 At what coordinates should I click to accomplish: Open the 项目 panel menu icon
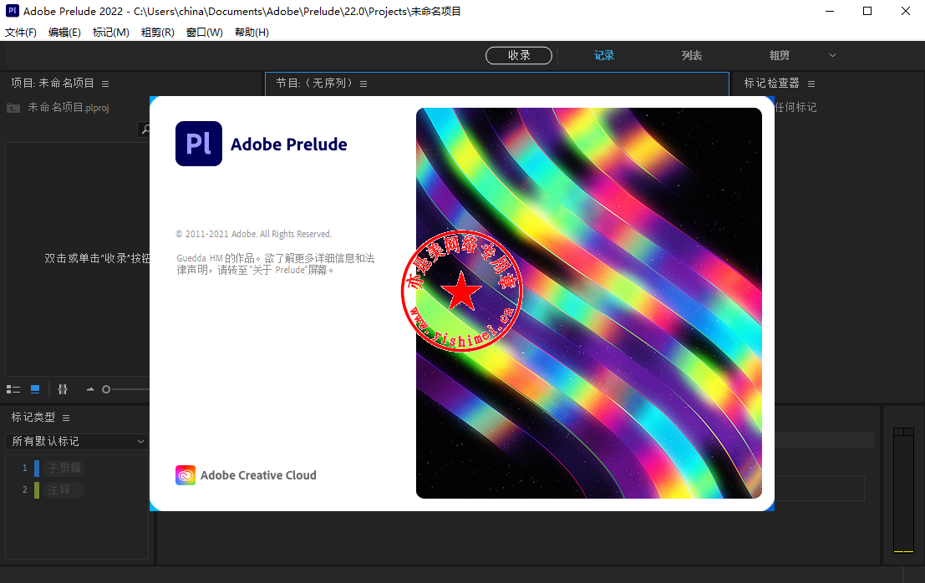(105, 84)
